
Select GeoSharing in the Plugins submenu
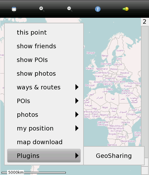(114, 156)
